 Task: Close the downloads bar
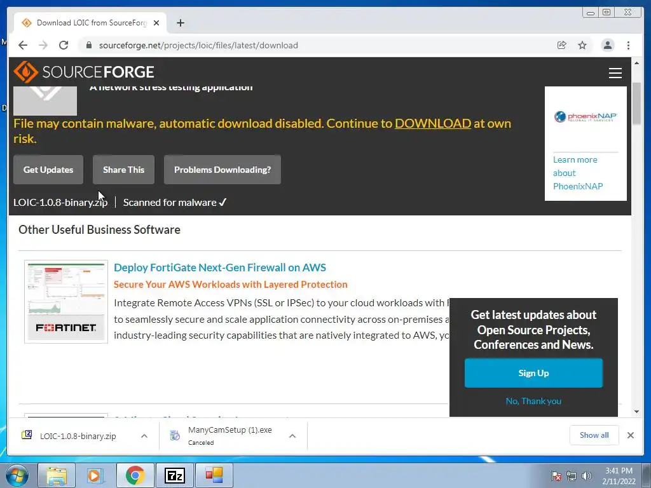[630, 435]
